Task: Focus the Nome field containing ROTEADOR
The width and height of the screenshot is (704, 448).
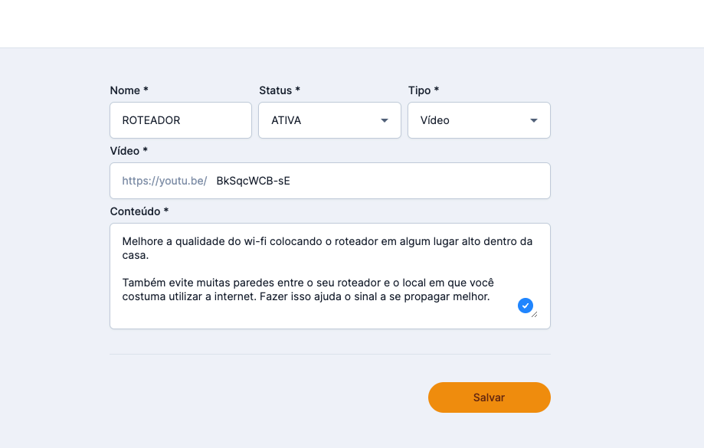Action: coord(181,120)
